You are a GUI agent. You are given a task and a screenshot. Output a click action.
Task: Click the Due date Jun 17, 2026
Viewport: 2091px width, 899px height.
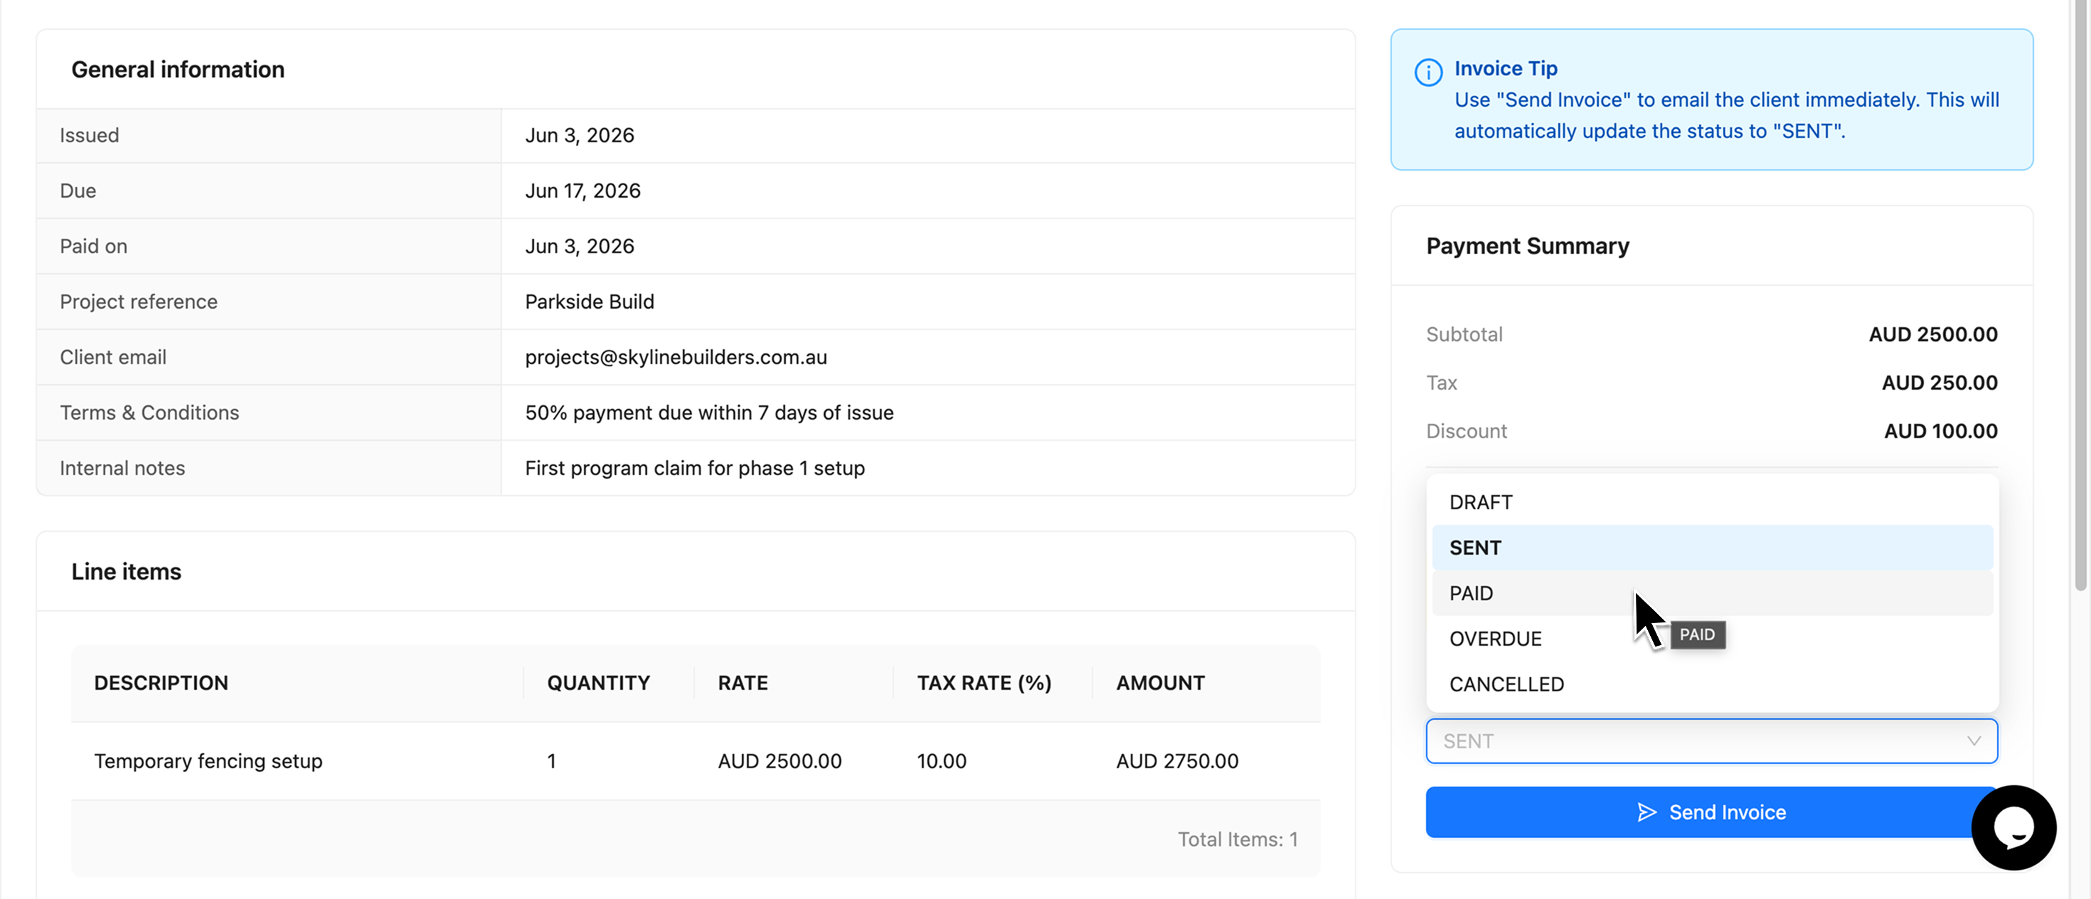pyautogui.click(x=582, y=191)
